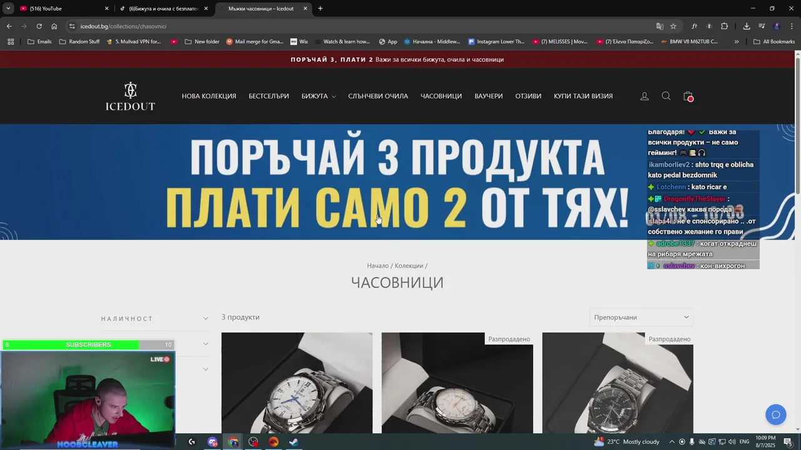Click the volume speaker tray icon
This screenshot has width=801, height=450.
click(x=731, y=442)
